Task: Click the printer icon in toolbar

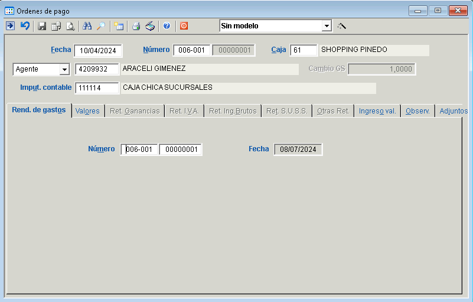Action: [x=136, y=26]
